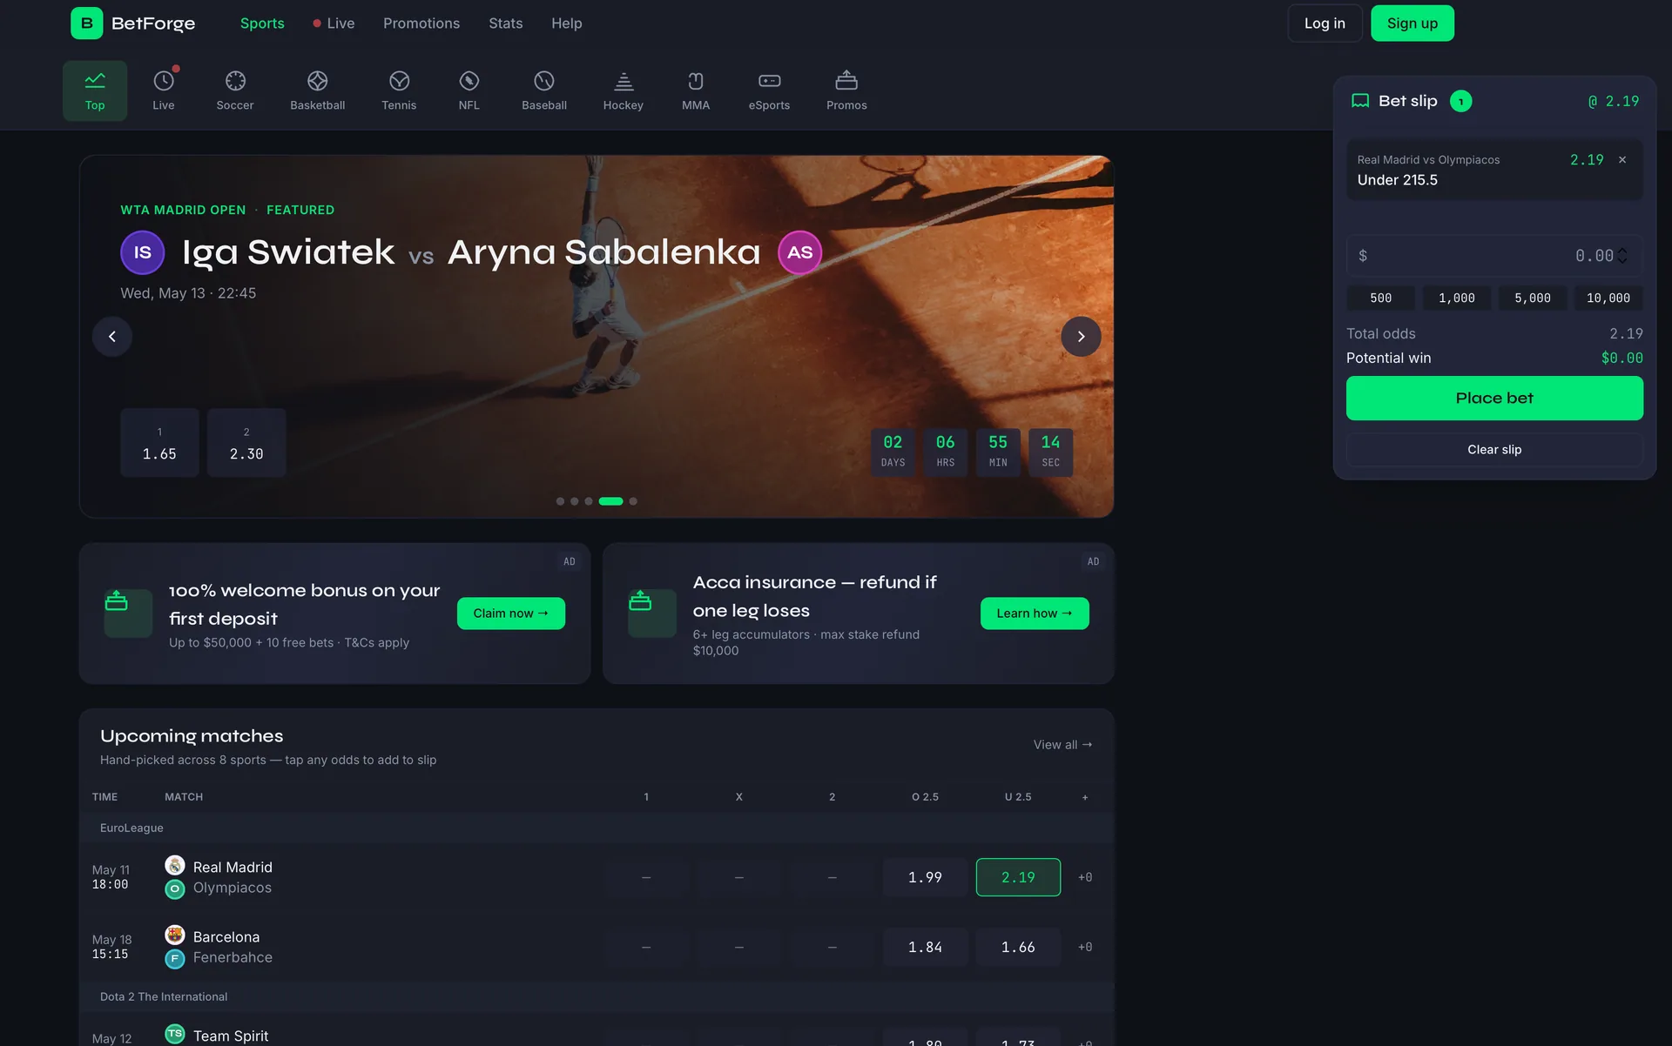This screenshot has width=1672, height=1046.
Task: Click Clear slip button
Action: pyautogui.click(x=1494, y=450)
